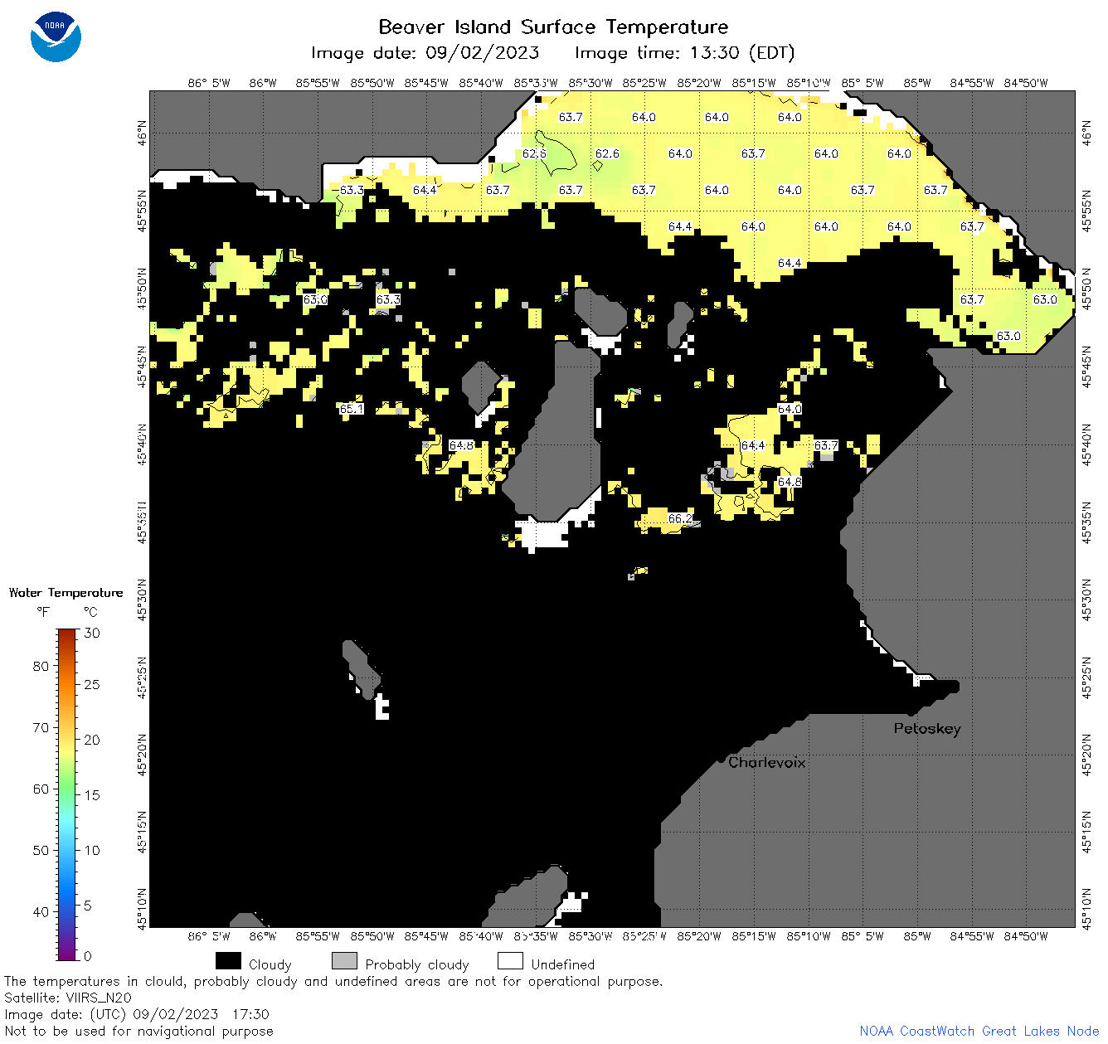Select the black Cloudy legend swatch
This screenshot has width=1108, height=1044.
click(x=228, y=961)
